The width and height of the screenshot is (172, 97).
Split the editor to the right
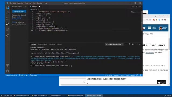[136, 6]
